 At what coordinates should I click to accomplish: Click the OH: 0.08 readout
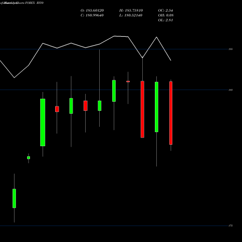pos(166,15)
